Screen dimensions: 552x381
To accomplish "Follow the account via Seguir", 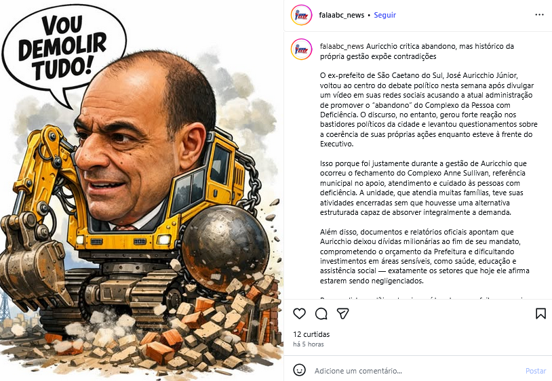I will click(x=385, y=15).
